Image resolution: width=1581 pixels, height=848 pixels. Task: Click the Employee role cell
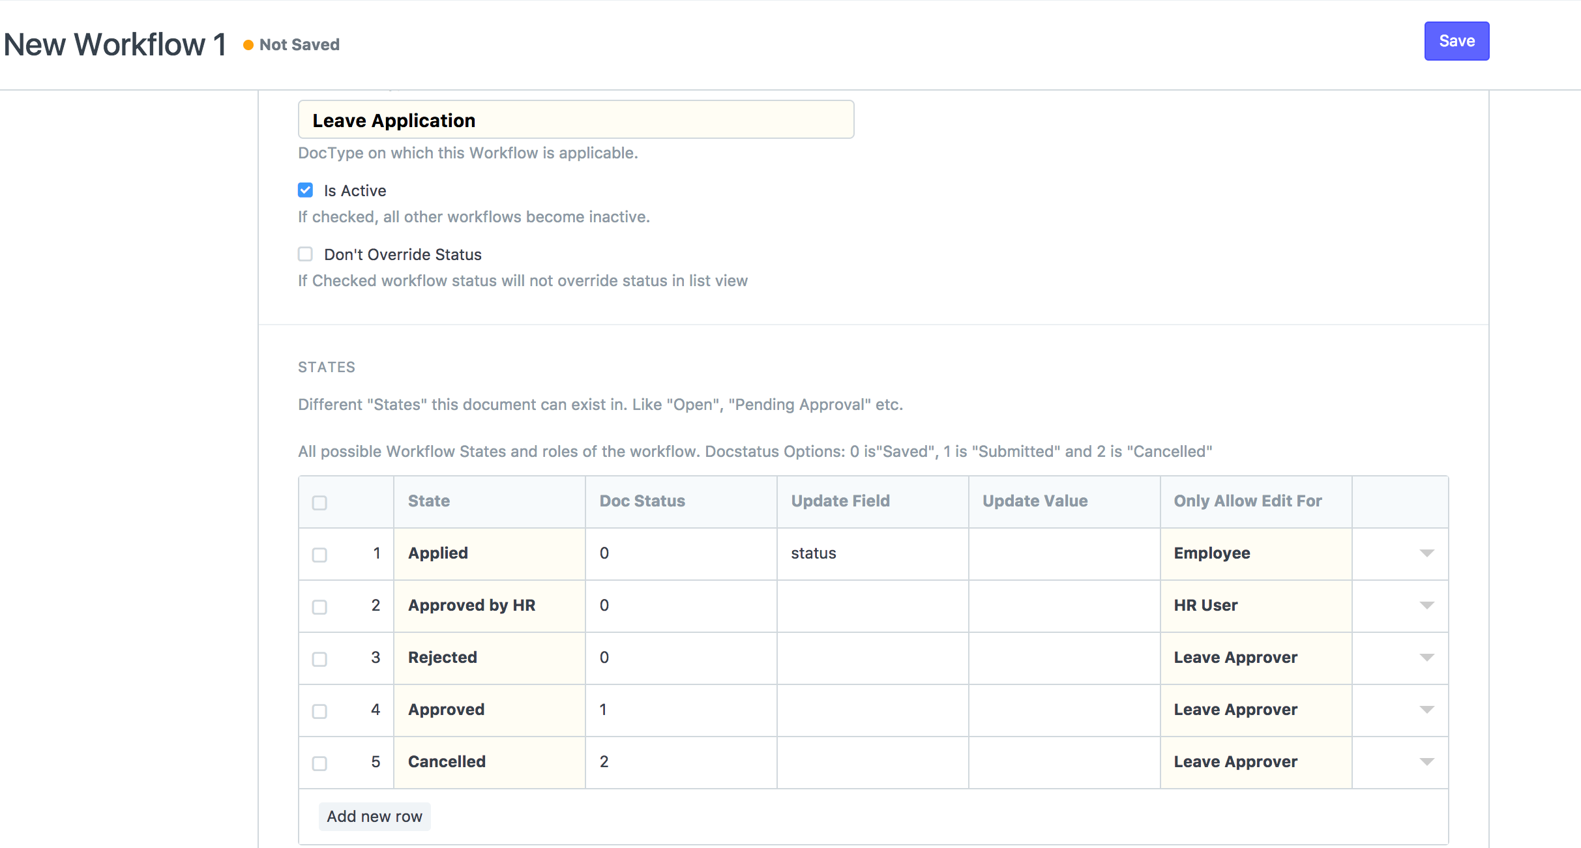click(1255, 553)
